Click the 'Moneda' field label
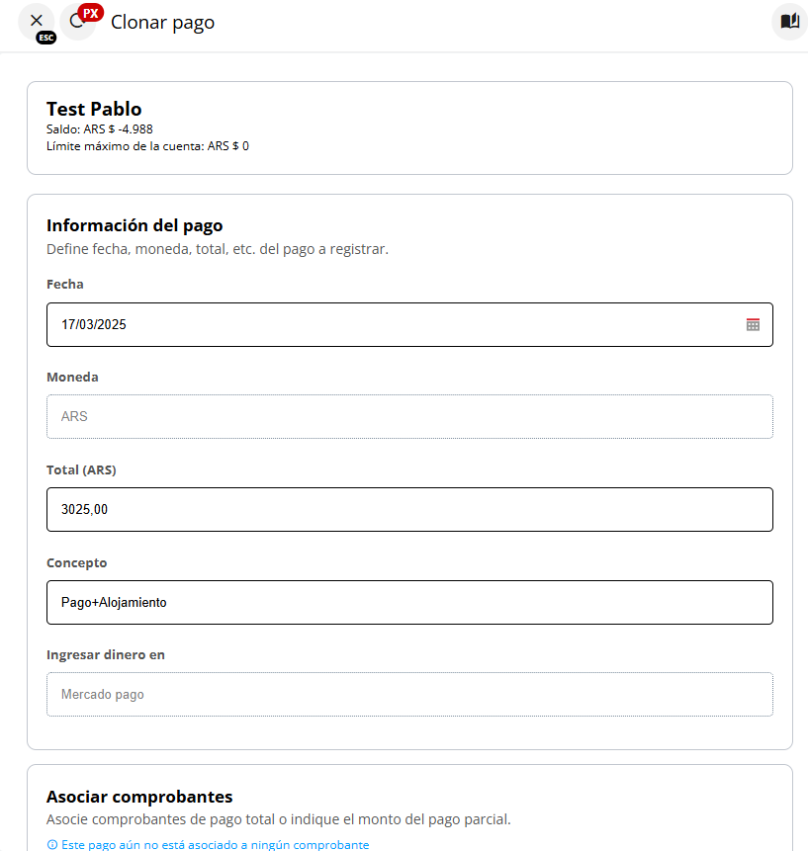 pyautogui.click(x=73, y=378)
